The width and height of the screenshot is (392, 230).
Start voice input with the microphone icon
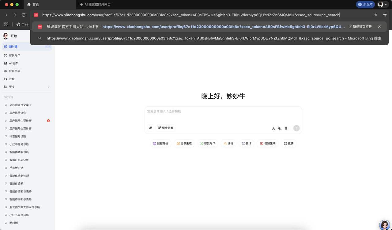click(286, 128)
